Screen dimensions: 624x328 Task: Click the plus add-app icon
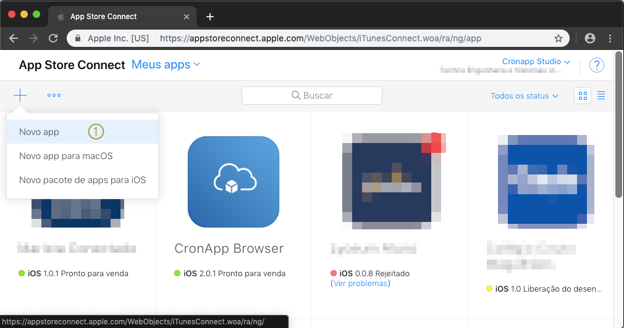point(20,96)
